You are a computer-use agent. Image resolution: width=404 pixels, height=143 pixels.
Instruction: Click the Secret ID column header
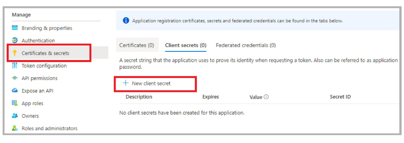(x=340, y=97)
